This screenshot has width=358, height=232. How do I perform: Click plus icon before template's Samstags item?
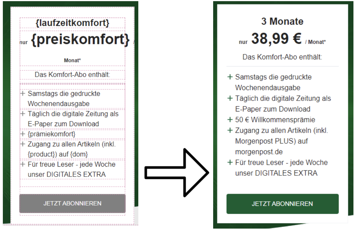point(23,94)
